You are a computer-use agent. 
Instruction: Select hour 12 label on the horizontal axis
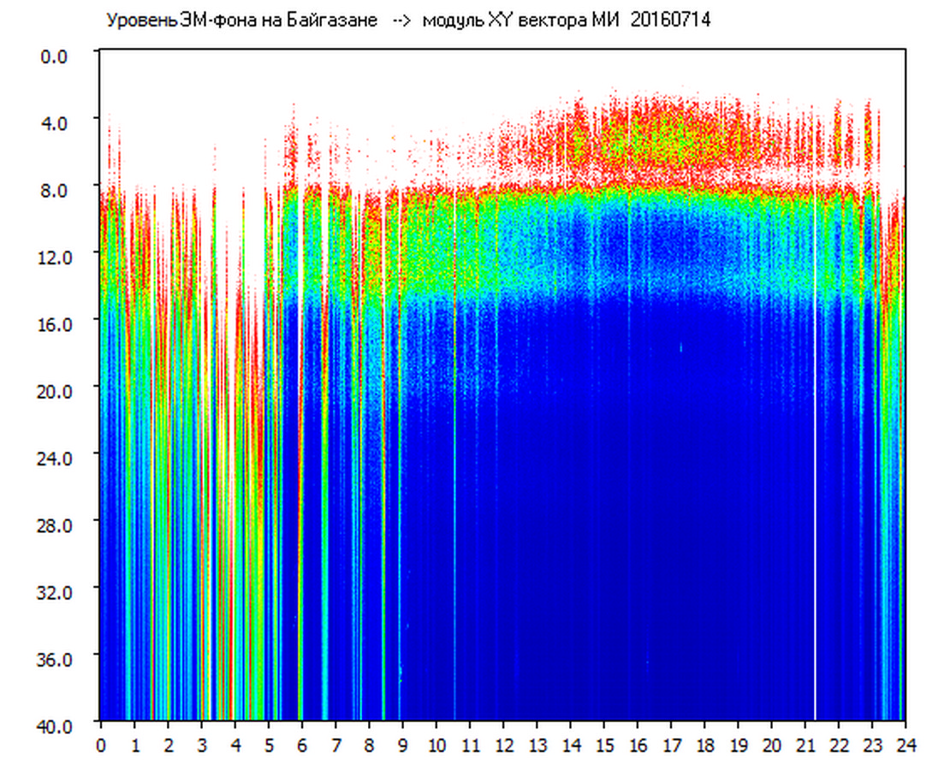tap(503, 745)
